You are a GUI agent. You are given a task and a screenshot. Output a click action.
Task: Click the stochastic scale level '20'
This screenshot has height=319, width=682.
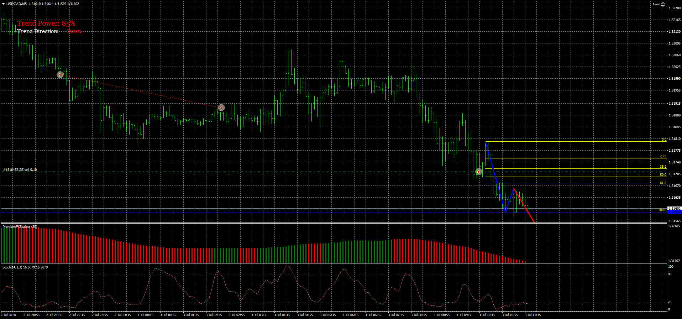tap(670, 302)
